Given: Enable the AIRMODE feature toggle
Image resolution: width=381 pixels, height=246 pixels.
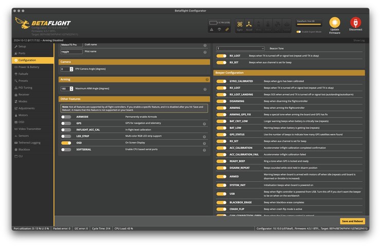Looking at the screenshot, I should point(66,117).
